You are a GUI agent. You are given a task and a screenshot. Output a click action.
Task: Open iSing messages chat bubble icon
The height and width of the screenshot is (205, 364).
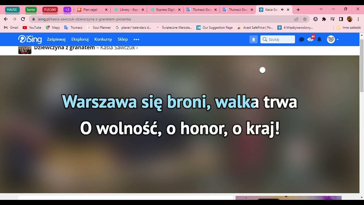coord(302,40)
